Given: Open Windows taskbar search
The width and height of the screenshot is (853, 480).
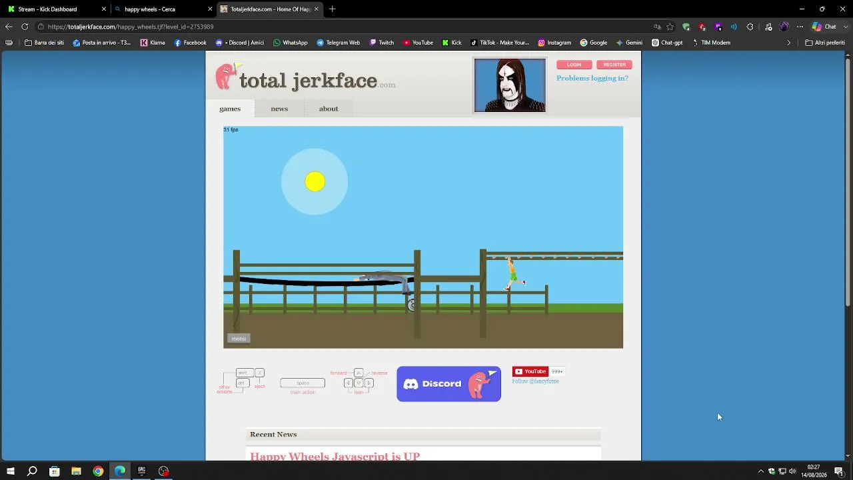Looking at the screenshot, I should point(32,471).
